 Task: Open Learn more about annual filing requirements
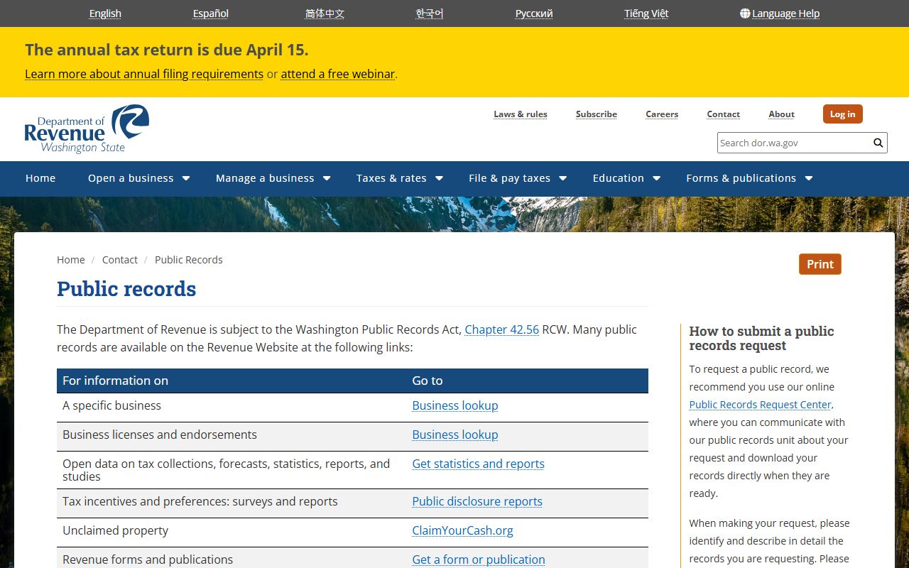point(144,74)
